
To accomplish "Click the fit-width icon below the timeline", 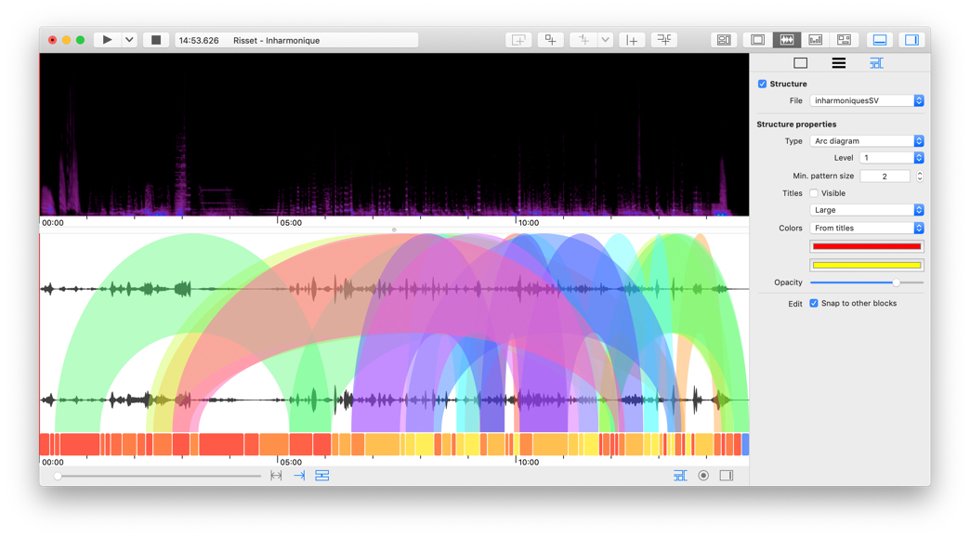I will (276, 476).
